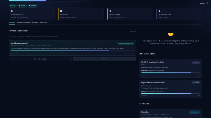Click the Not now button

[x=104, y=59]
